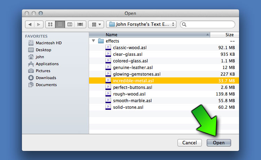Sort by the Name column header

pos(150,35)
